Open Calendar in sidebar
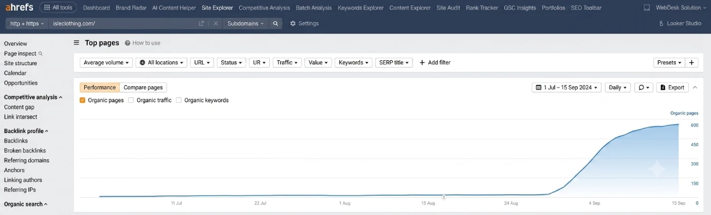711x215 pixels. coord(15,73)
